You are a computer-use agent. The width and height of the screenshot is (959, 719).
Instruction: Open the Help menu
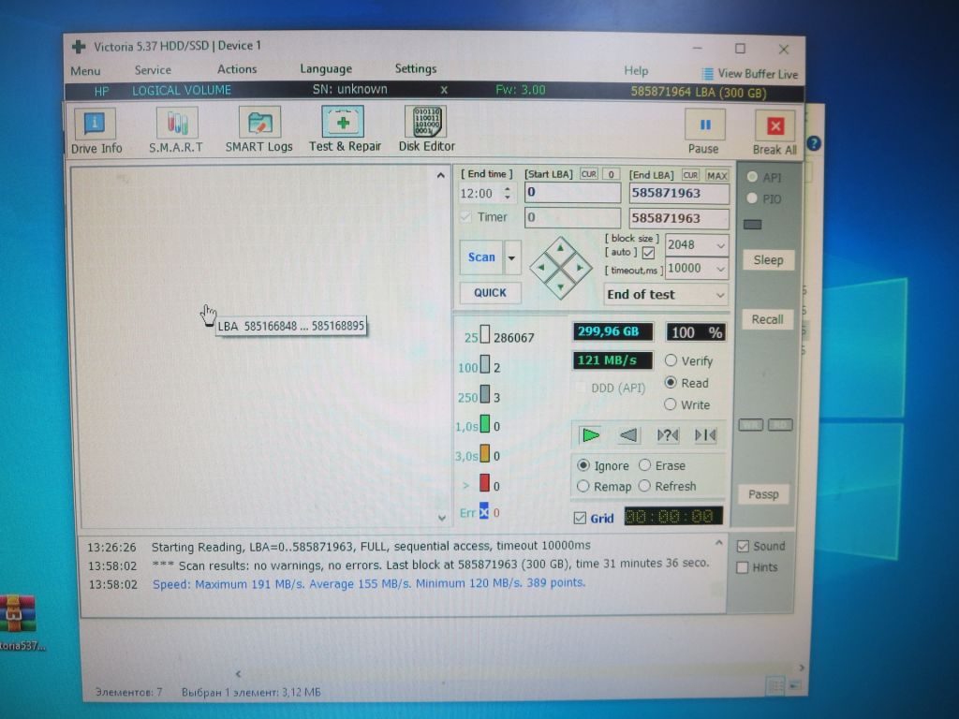636,71
